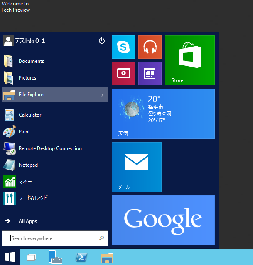Open Documents folder
Viewport: 253px width, 265px height.
55,61
